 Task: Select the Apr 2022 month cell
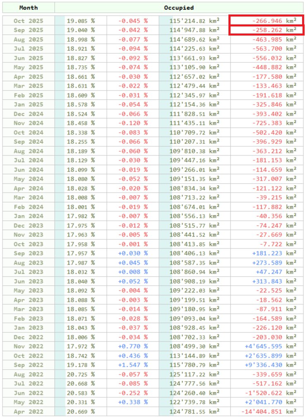[28, 411]
